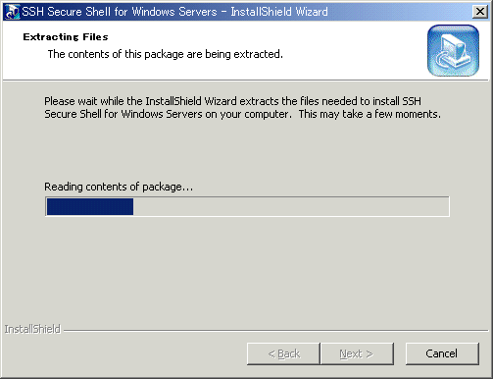Click the InstallShield brand label at bottom left
493x379 pixels.
(32, 329)
